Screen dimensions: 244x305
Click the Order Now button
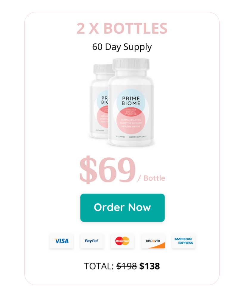122,208
